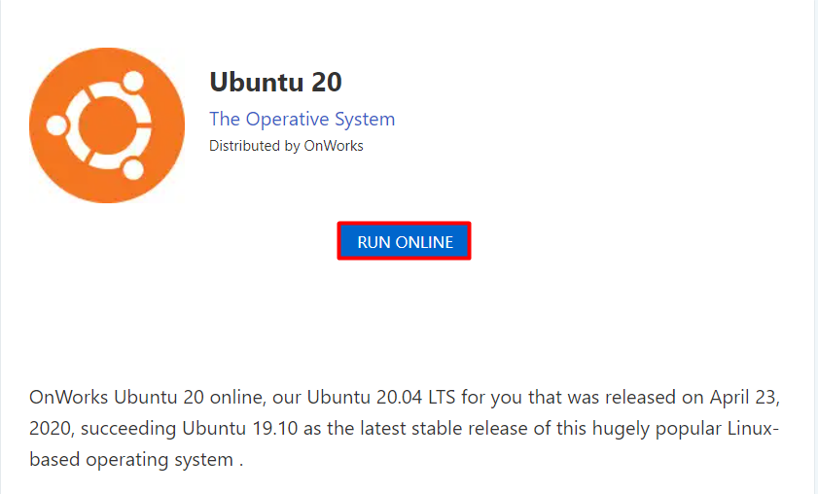The width and height of the screenshot is (818, 494).
Task: Click the number 20 in the page title
Action: pyautogui.click(x=327, y=83)
